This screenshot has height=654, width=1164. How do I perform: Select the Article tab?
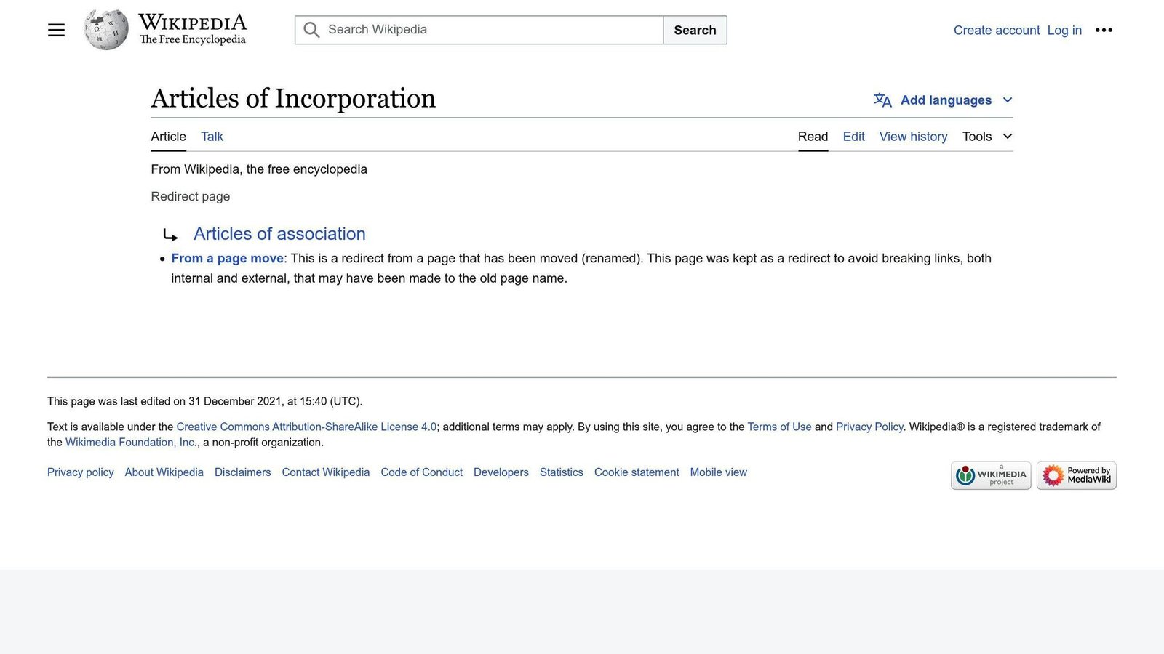[168, 137]
